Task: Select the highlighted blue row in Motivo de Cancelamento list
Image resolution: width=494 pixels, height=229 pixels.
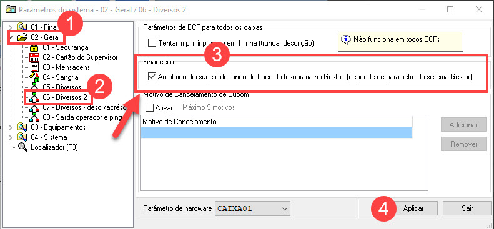Action: [277, 132]
